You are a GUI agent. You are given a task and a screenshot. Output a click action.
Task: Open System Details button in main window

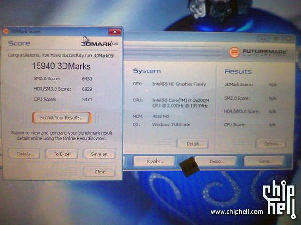[x=193, y=144]
